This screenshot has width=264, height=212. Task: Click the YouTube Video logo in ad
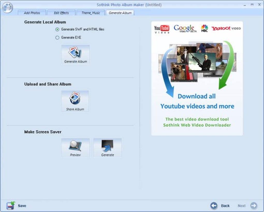pyautogui.click(x=162, y=29)
